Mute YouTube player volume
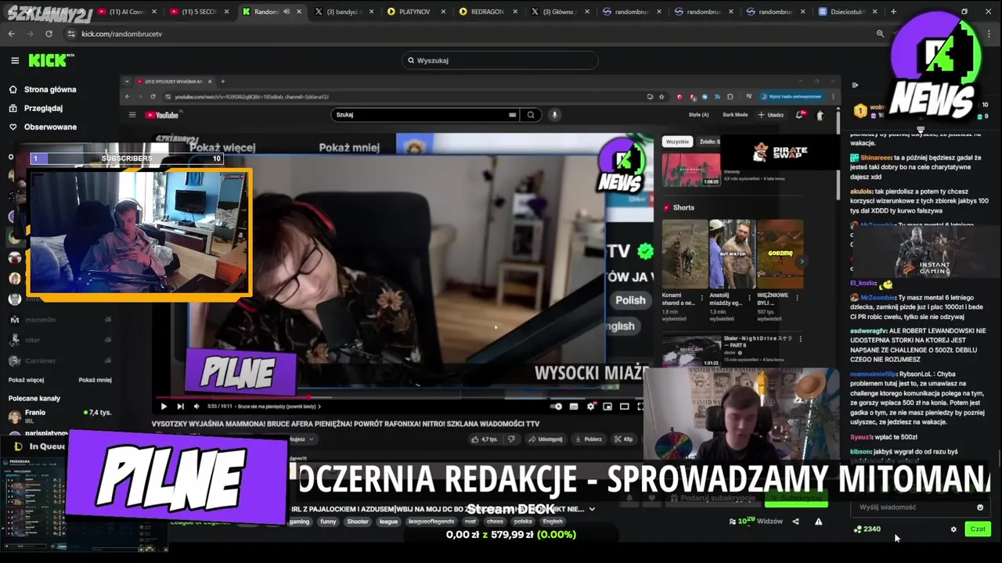Screen dimensions: 1002x563 [x=196, y=407]
